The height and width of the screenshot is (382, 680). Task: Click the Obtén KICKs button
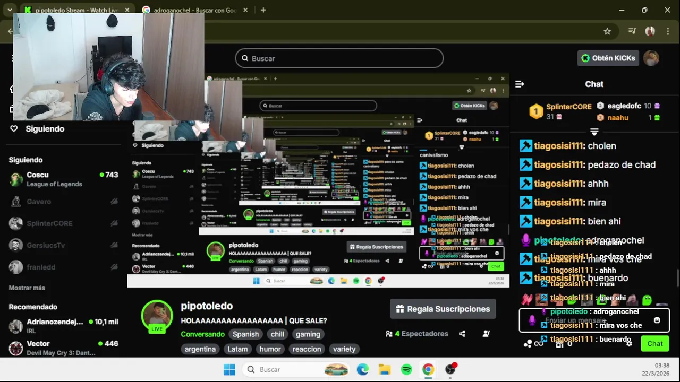[x=608, y=58]
